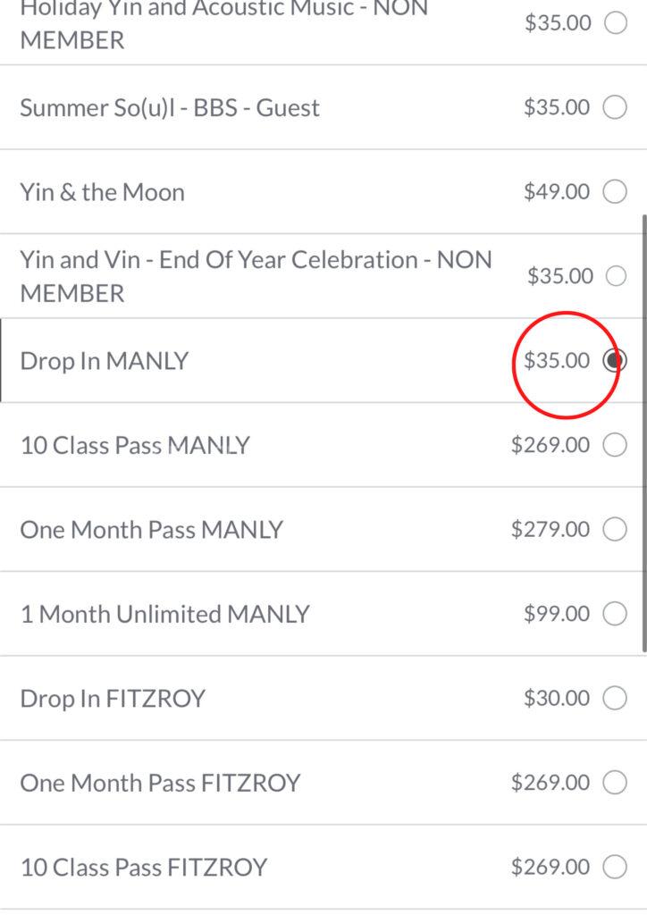Click the $279.00 price for One Month Pass

[550, 529]
